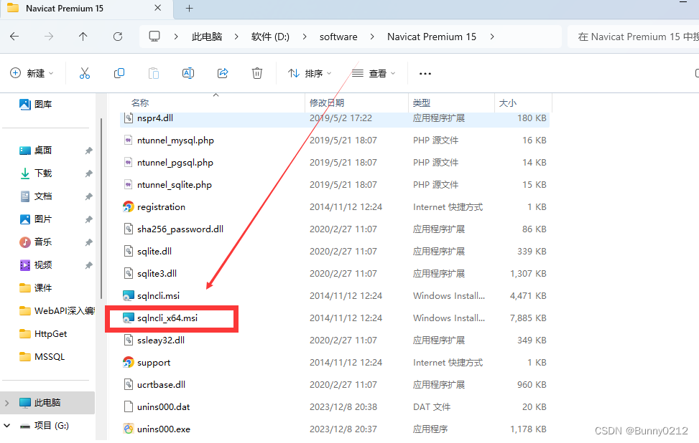
Task: Select the file sha256_password.dll
Action: (334, 229)
